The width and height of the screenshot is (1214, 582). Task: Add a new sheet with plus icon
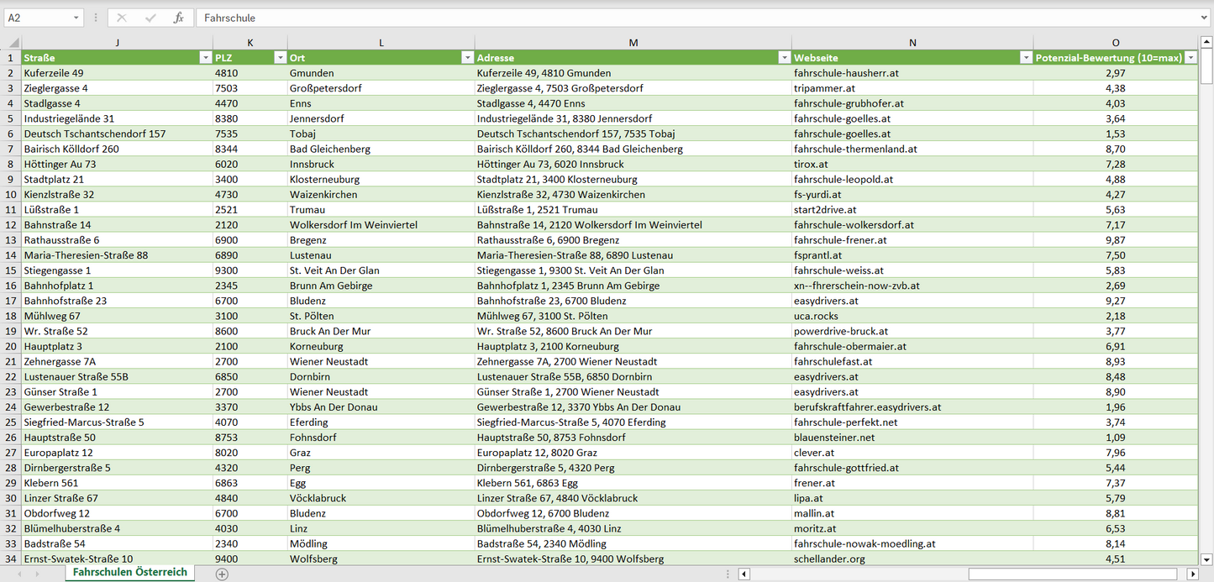click(x=222, y=574)
